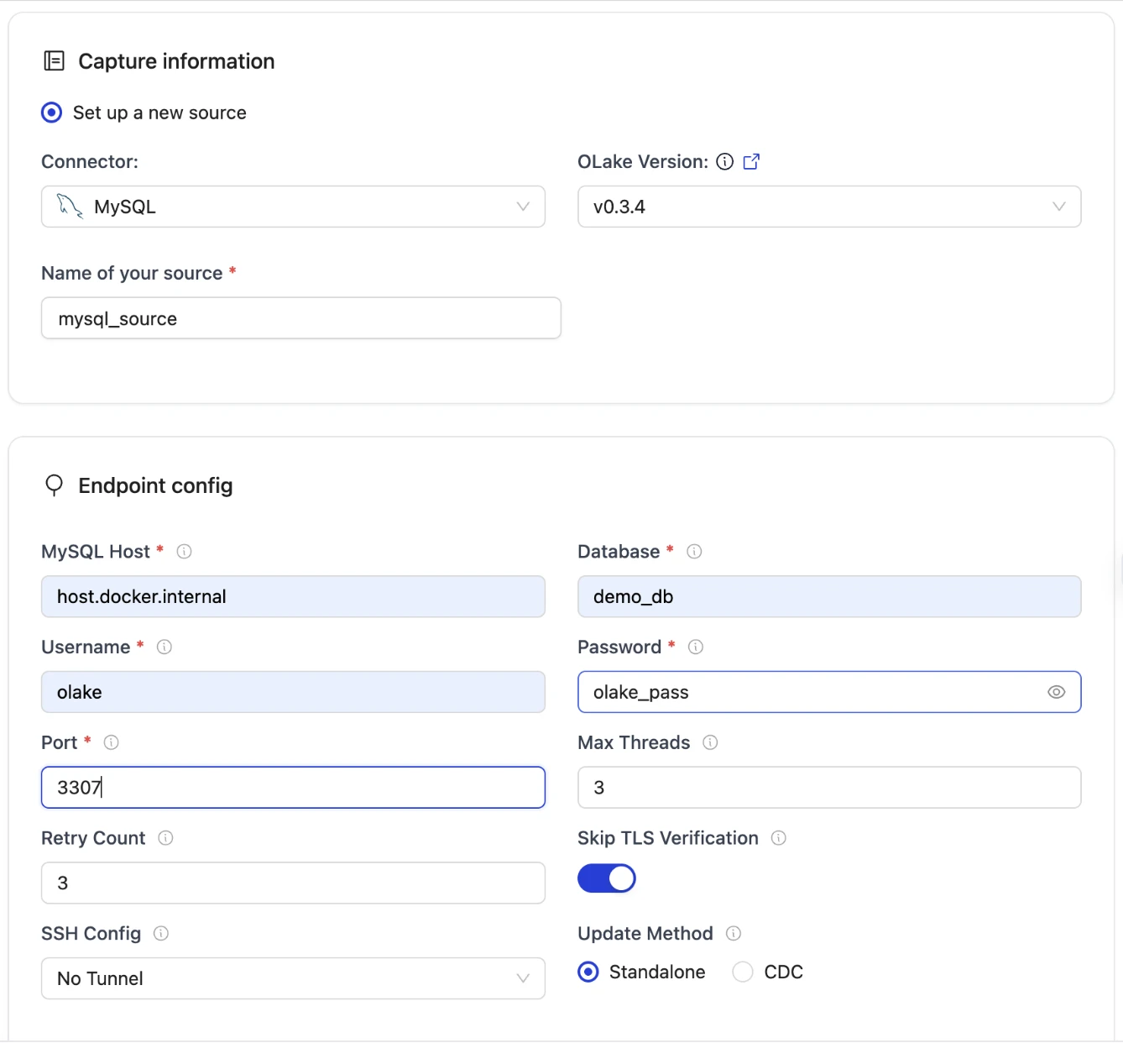This screenshot has width=1123, height=1043.
Task: Expand the OLake Version v0.3.4 dropdown
Action: pos(828,207)
